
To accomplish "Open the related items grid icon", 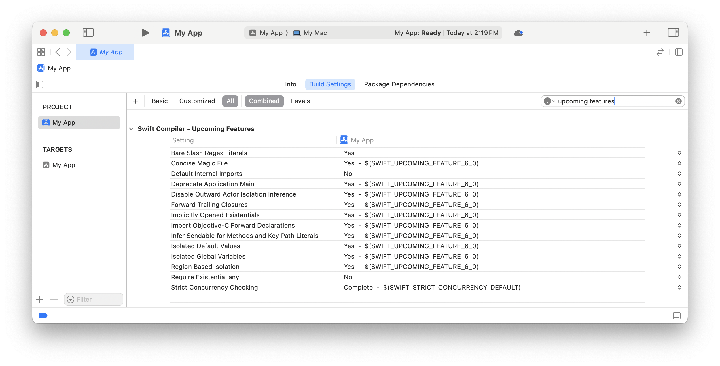I will pos(41,52).
